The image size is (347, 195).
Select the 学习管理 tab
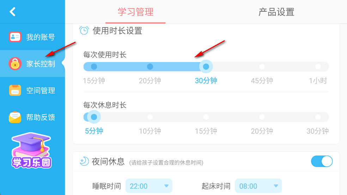coord(136,12)
